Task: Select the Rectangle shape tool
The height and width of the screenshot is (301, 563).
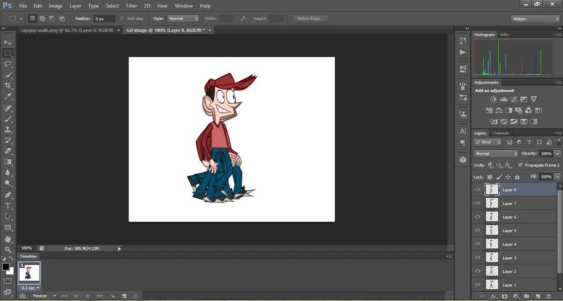Action: (x=8, y=227)
